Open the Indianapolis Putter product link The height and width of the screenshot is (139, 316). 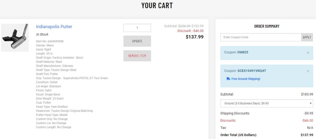tap(54, 27)
